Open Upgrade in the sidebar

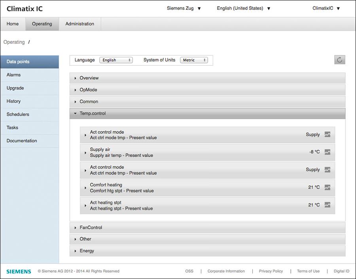[30, 88]
